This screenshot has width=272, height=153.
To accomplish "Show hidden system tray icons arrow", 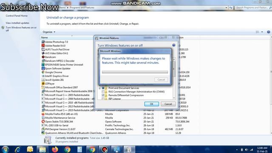I will pyautogui.click(x=237, y=150).
